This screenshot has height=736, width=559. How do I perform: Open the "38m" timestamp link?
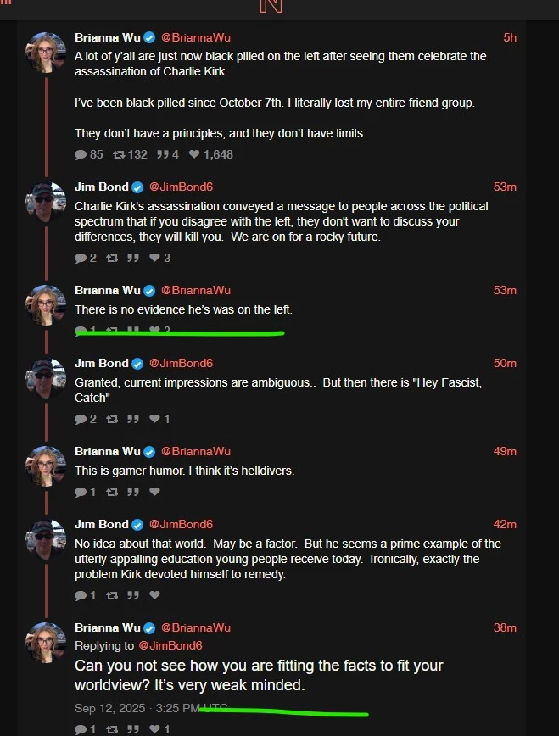point(505,627)
